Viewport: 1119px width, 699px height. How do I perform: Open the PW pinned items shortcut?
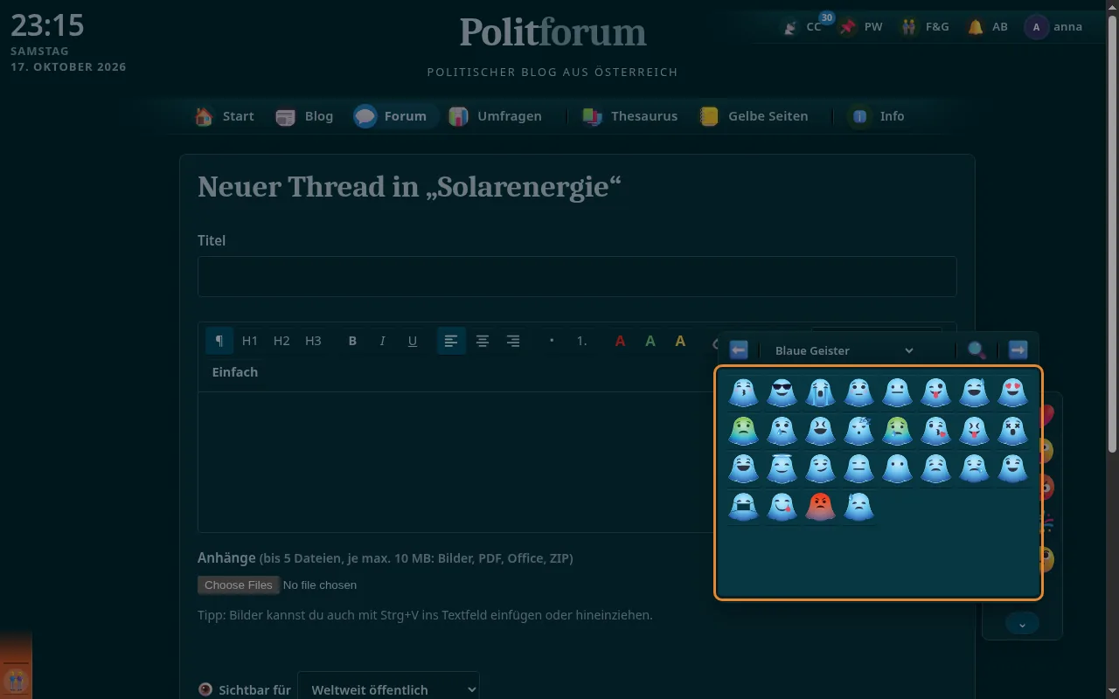pos(861,27)
